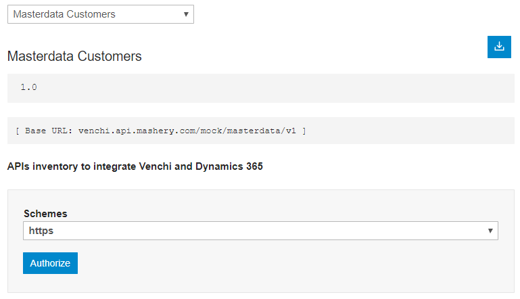Viewport: 520px width, 299px height.
Task: Open the Masterdata Customers API selector dropdown
Action: (101, 14)
